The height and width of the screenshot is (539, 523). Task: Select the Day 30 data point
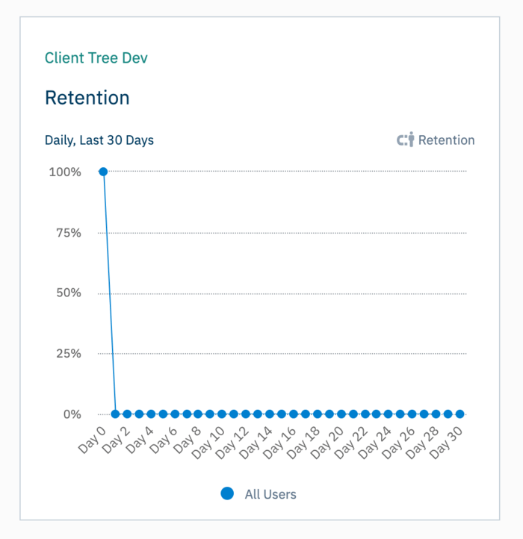(459, 414)
